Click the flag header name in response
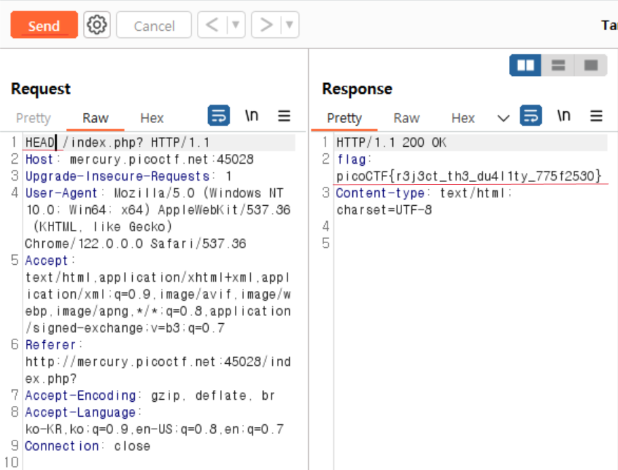618x470 pixels. click(351, 159)
